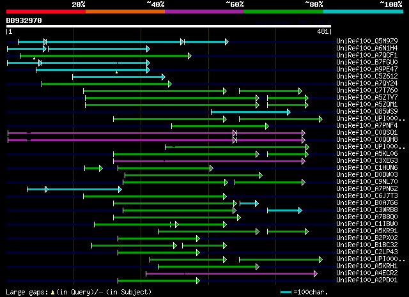
Task: Open hit UniRef100_A9PE47
Action: coord(367,69)
